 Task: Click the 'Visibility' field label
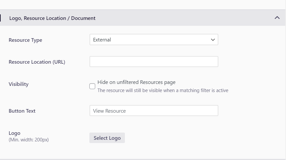click(19, 84)
